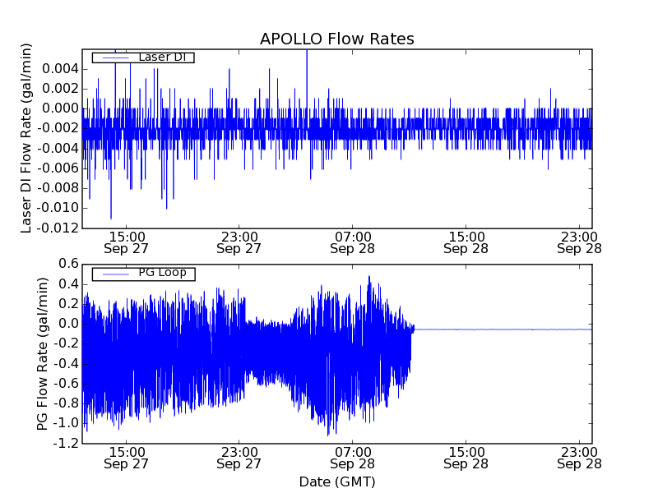Click "23:00 Sep 28" under the Laser DI plot

click(x=580, y=243)
